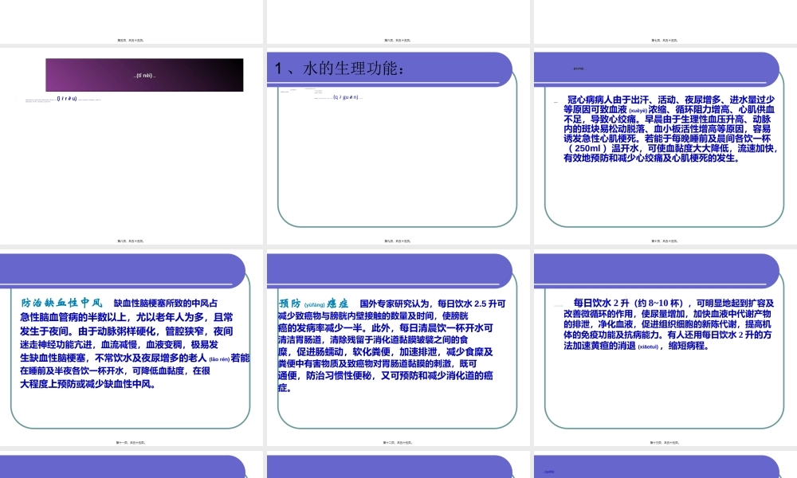Click the footer under the stroke-prevention slide
Screen dimensions: 797x478
point(132,443)
